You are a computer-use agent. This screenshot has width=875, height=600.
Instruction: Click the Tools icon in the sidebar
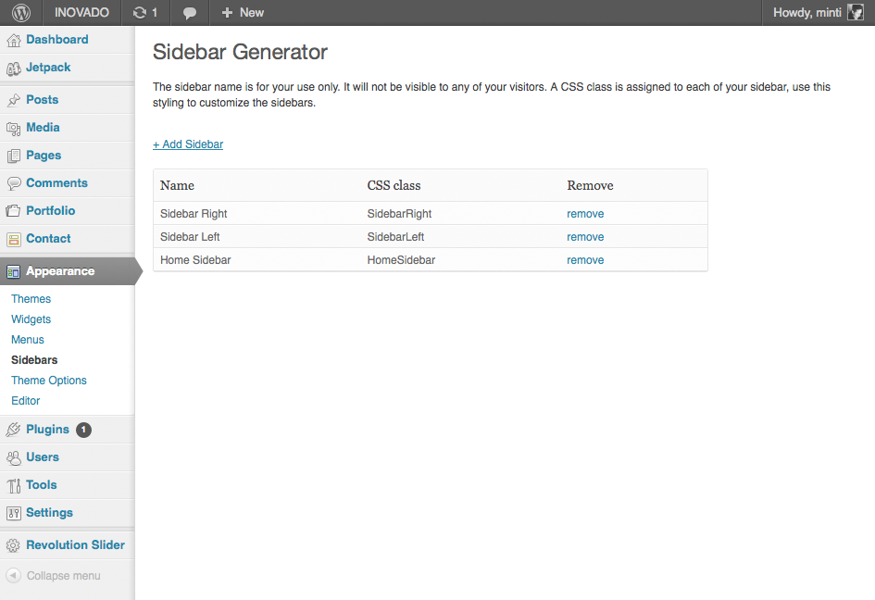(x=15, y=484)
